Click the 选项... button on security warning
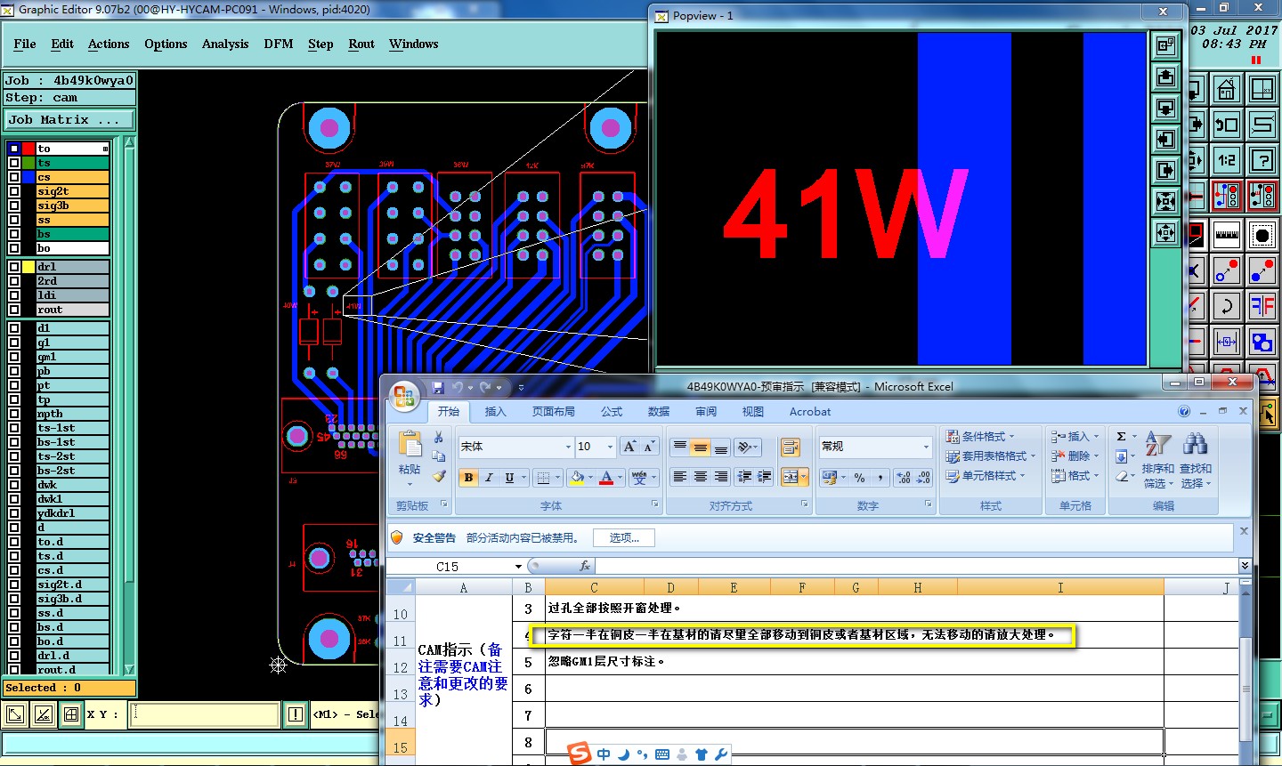Screen dimensions: 1282x766 coord(624,537)
